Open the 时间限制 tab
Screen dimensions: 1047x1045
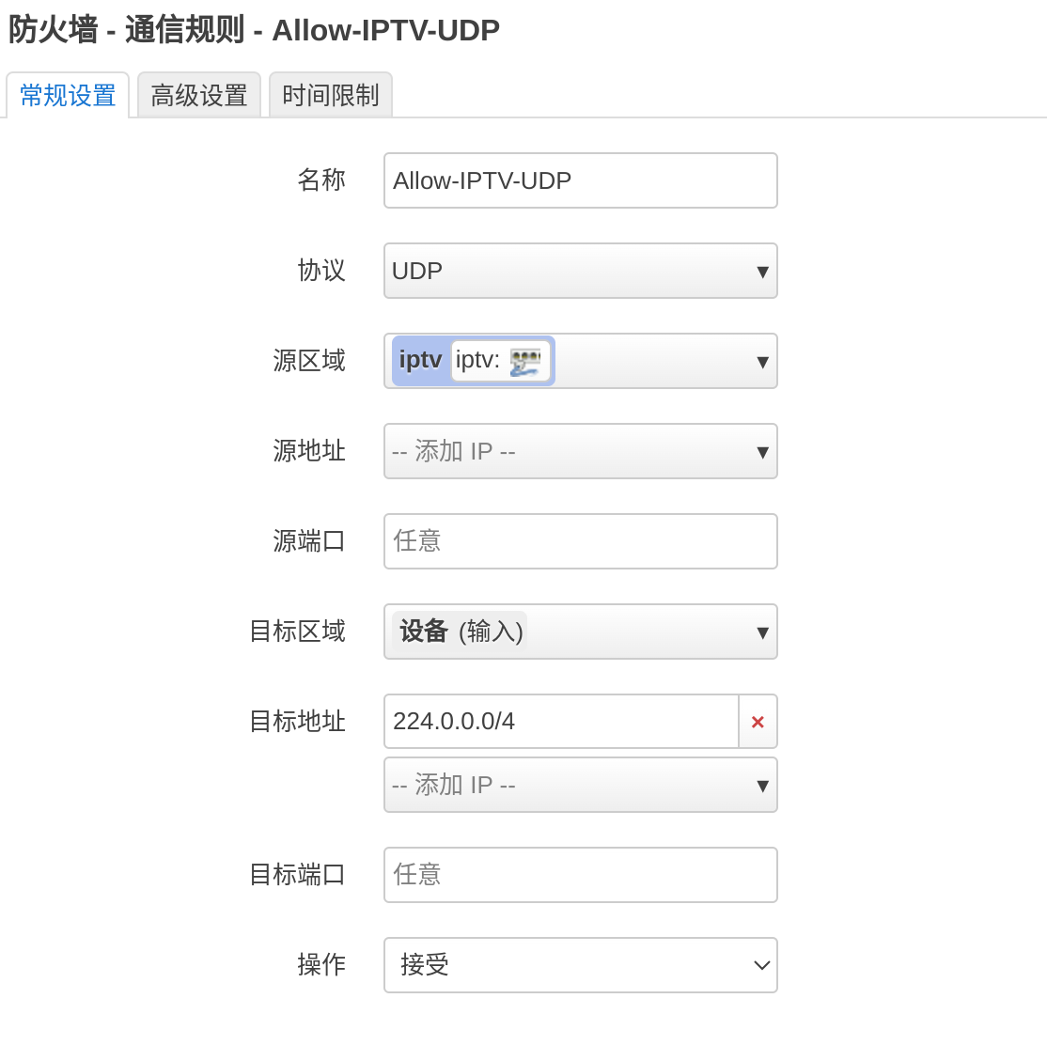point(331,96)
